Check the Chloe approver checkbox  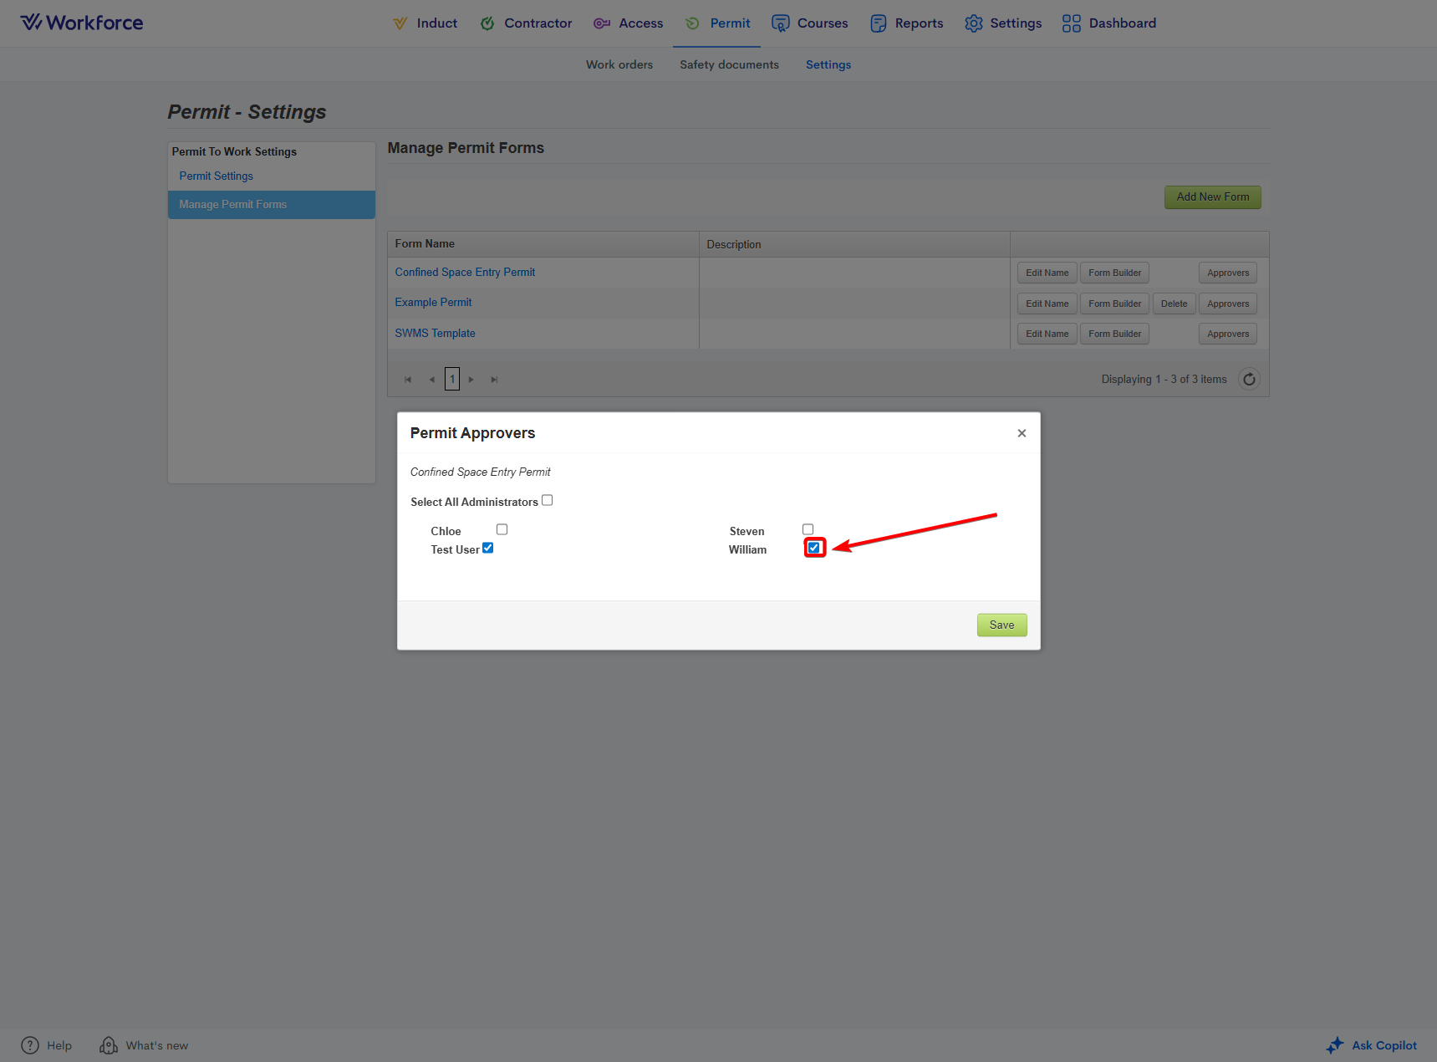[x=502, y=529]
